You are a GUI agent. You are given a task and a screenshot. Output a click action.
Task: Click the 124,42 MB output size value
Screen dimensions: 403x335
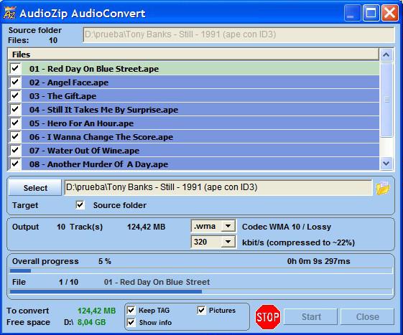[x=147, y=227]
